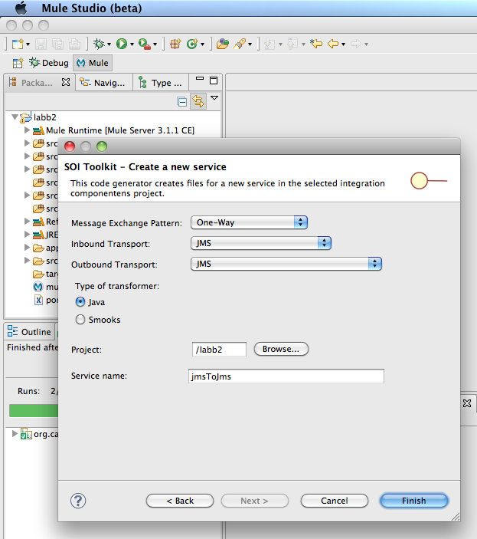Switch to the Mule perspective
This screenshot has width=477, height=539.
93,63
